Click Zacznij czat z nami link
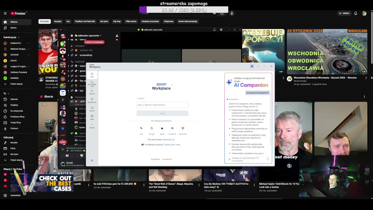 pos(172,145)
